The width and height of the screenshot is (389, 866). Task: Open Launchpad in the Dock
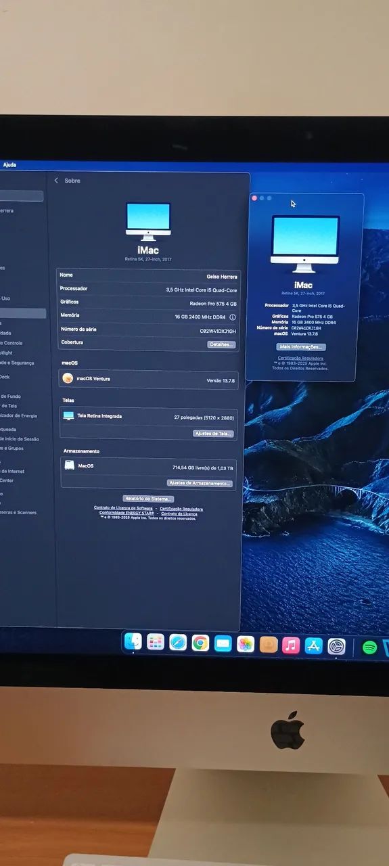click(156, 642)
